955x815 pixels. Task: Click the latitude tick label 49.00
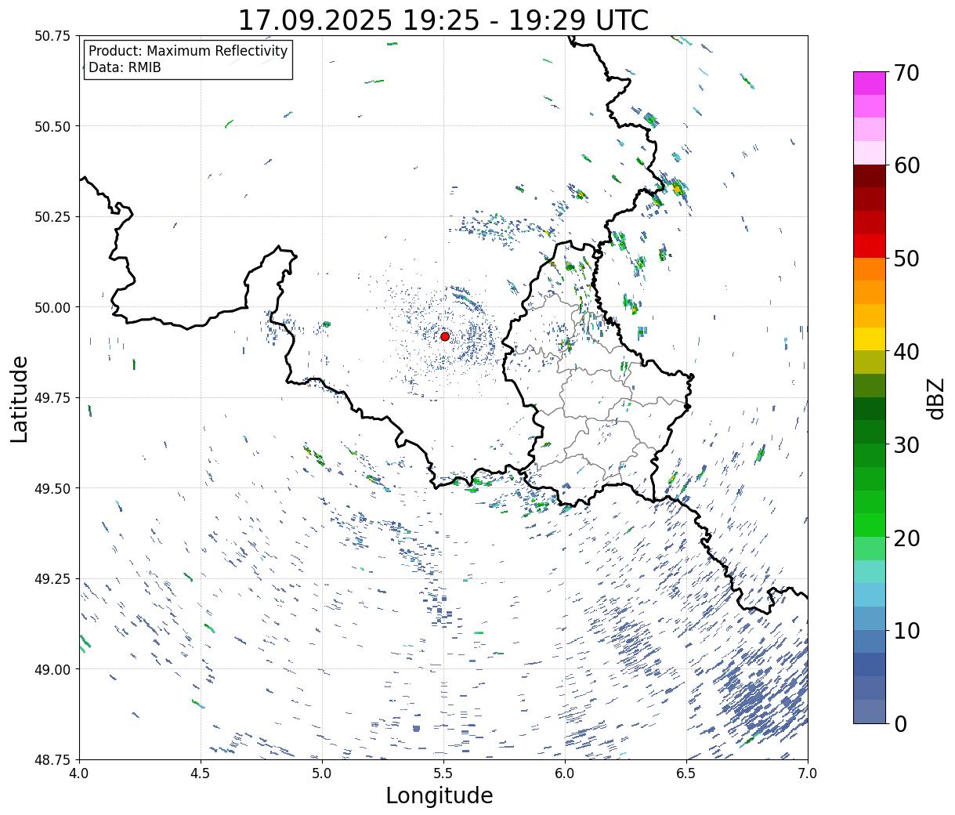[52, 669]
